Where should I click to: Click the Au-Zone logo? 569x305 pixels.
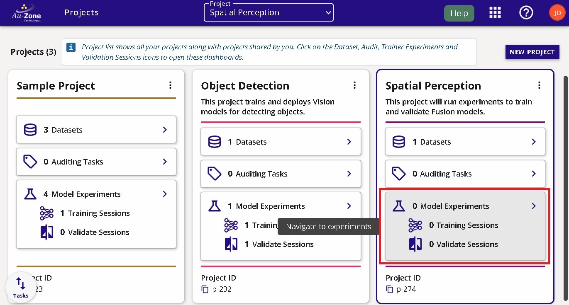[x=27, y=13]
